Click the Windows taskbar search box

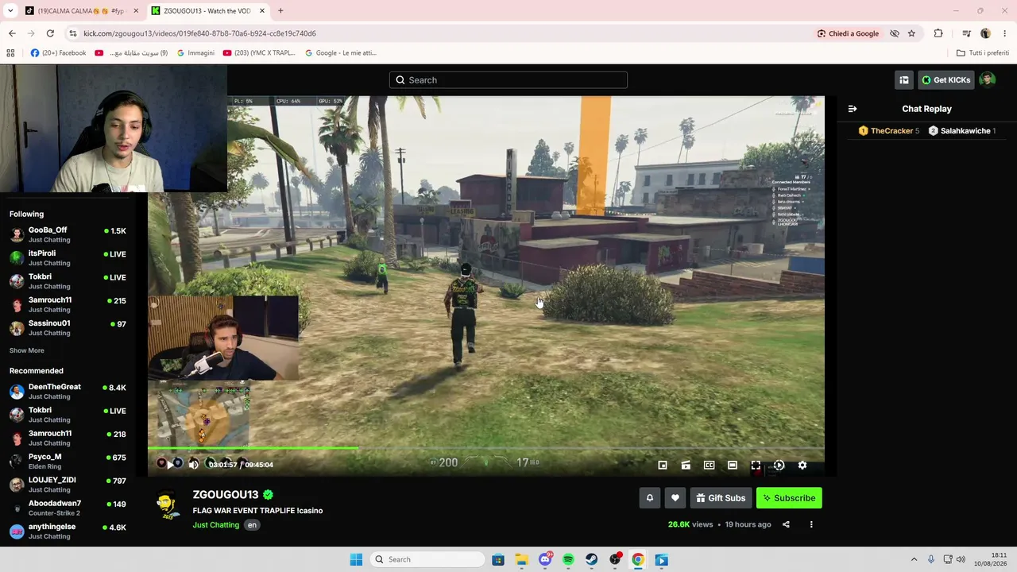tap(429, 559)
